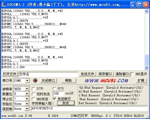Open the 帮助 help button
The width and height of the screenshot is (150, 119).
(68, 81)
